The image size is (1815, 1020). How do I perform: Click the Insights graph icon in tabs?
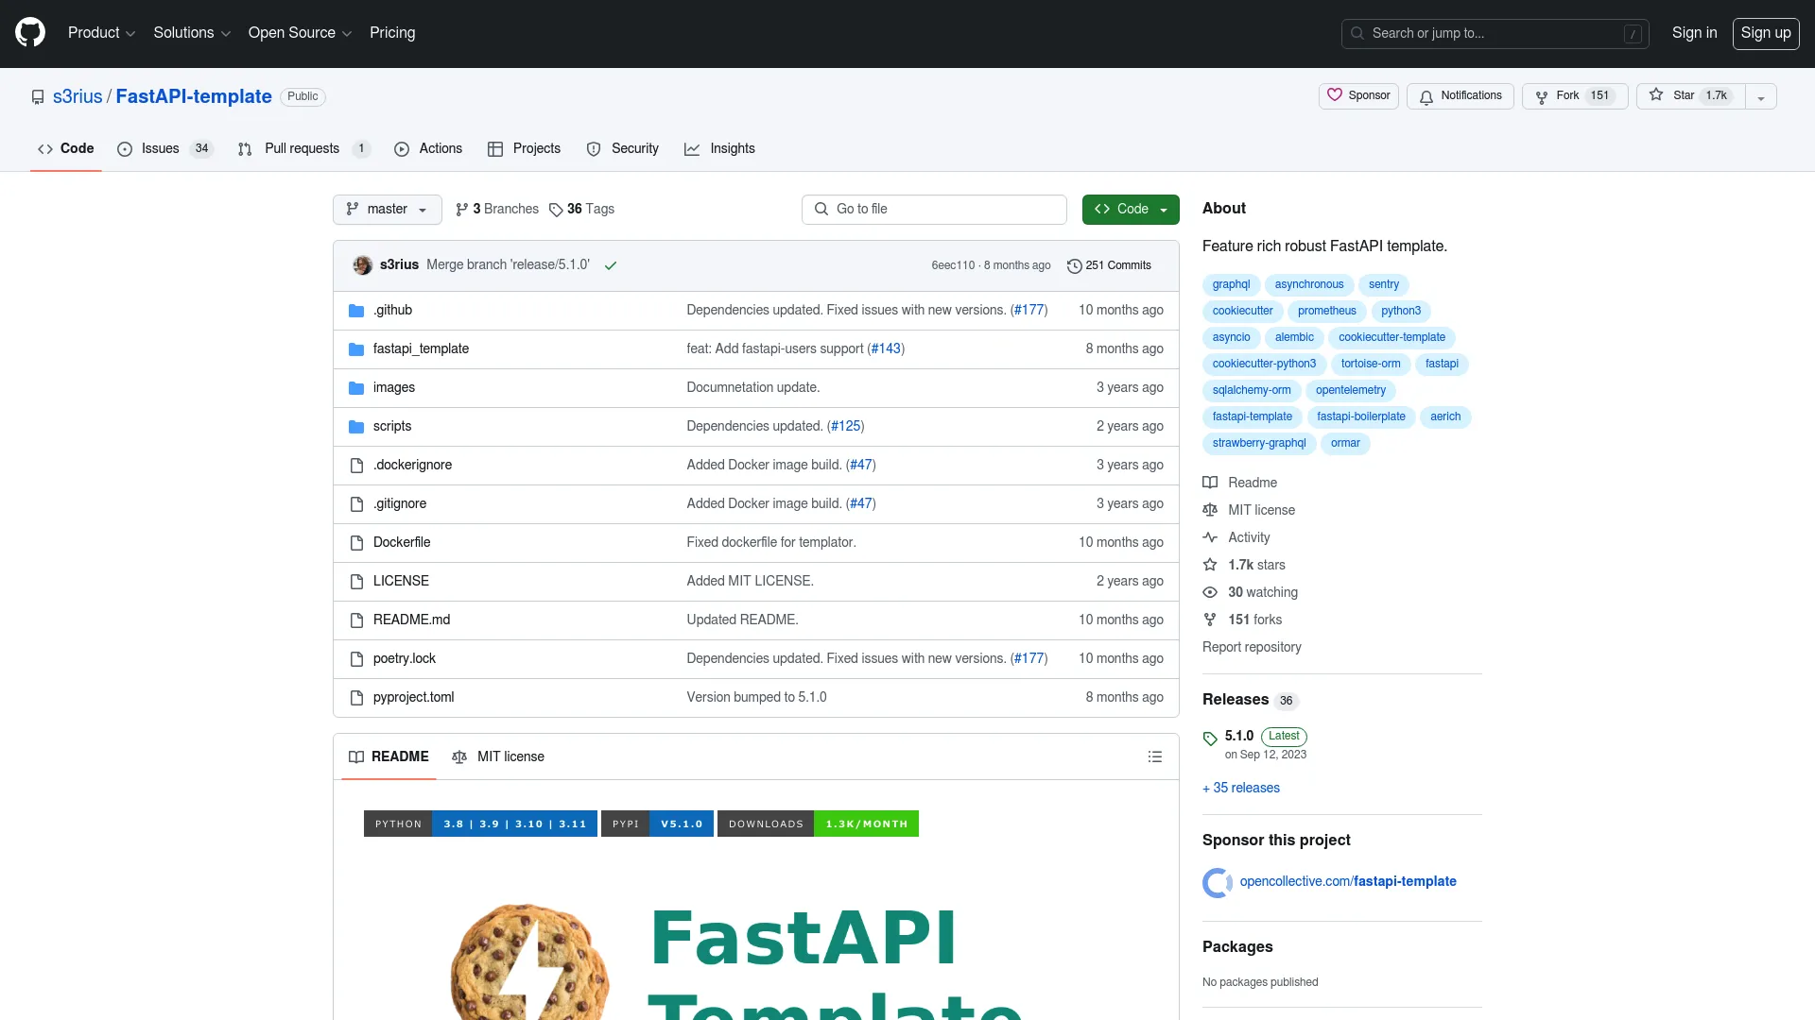[x=693, y=149]
